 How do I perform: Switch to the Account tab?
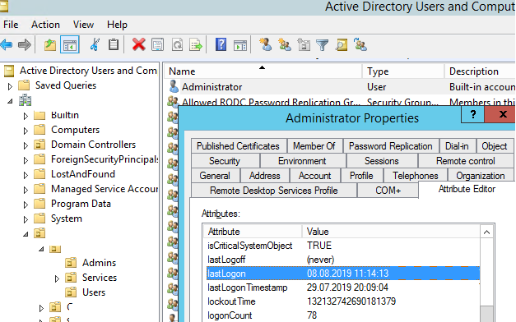point(314,176)
